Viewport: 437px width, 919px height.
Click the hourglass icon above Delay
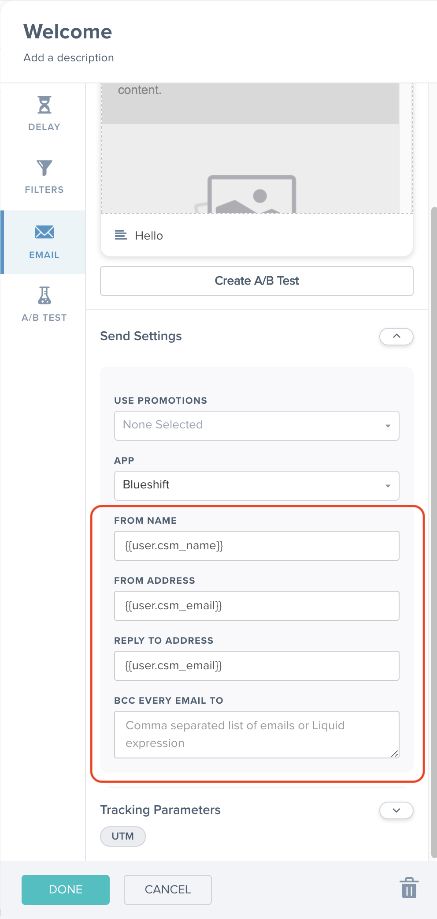pos(44,105)
